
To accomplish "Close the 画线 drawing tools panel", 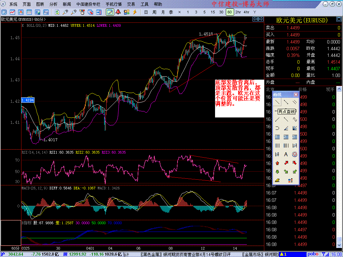I will [296, 94].
